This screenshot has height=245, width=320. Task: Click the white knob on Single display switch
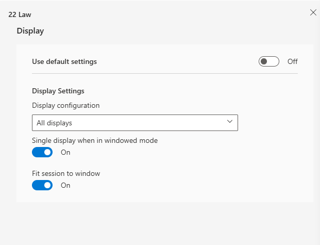click(x=47, y=152)
